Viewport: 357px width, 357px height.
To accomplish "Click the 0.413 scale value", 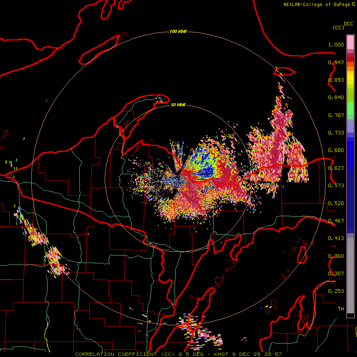I will pyautogui.click(x=336, y=238).
